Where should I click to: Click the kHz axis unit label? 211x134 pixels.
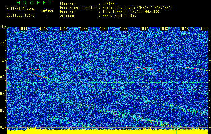click(x=3, y=27)
